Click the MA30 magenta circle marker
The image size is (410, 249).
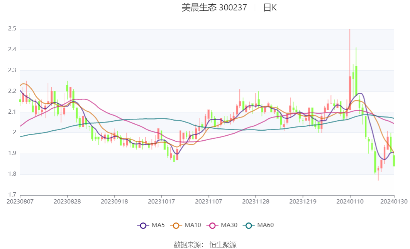[x=213, y=225]
